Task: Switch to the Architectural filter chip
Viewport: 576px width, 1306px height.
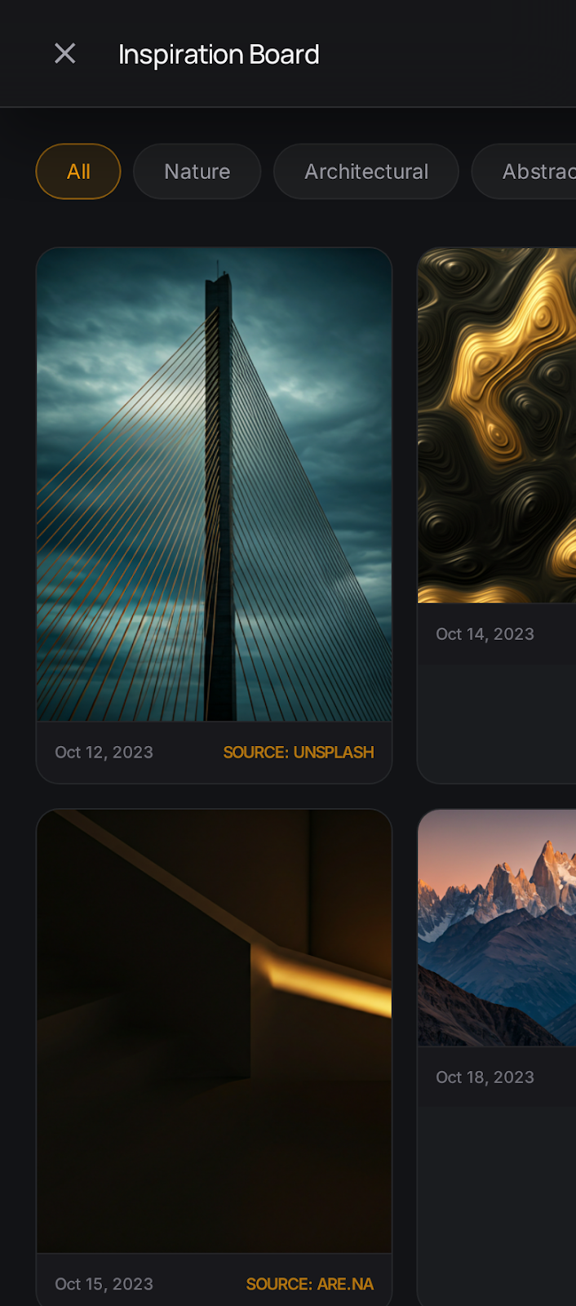Action: coord(366,171)
